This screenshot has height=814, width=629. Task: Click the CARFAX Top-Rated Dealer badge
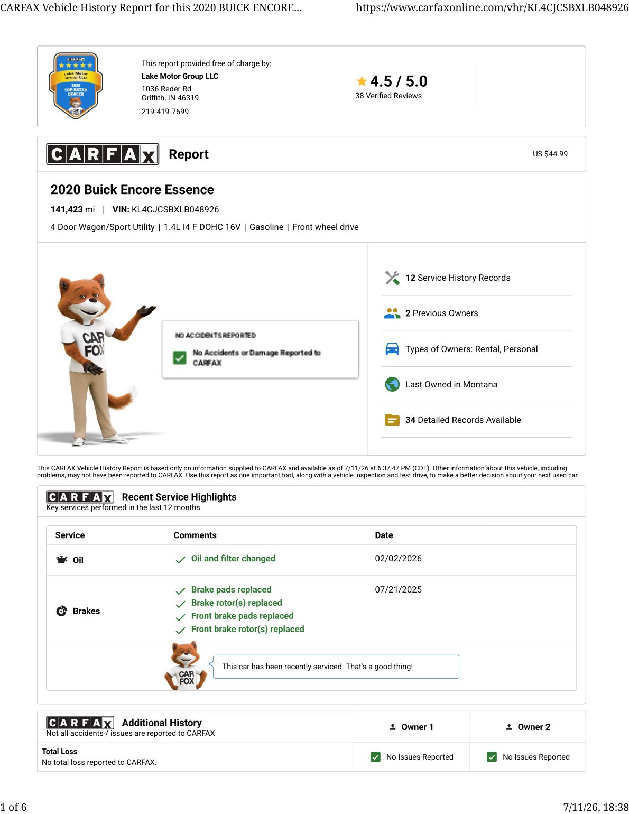click(x=76, y=86)
